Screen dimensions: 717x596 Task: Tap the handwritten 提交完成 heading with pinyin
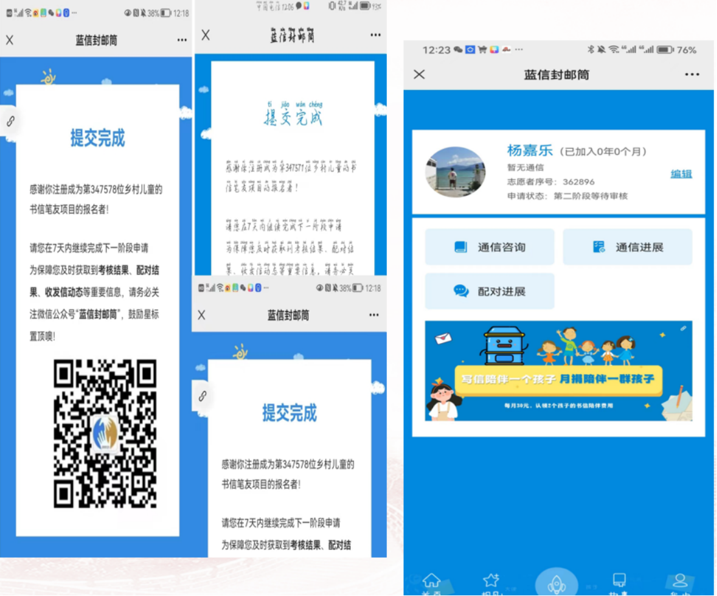coord(294,113)
